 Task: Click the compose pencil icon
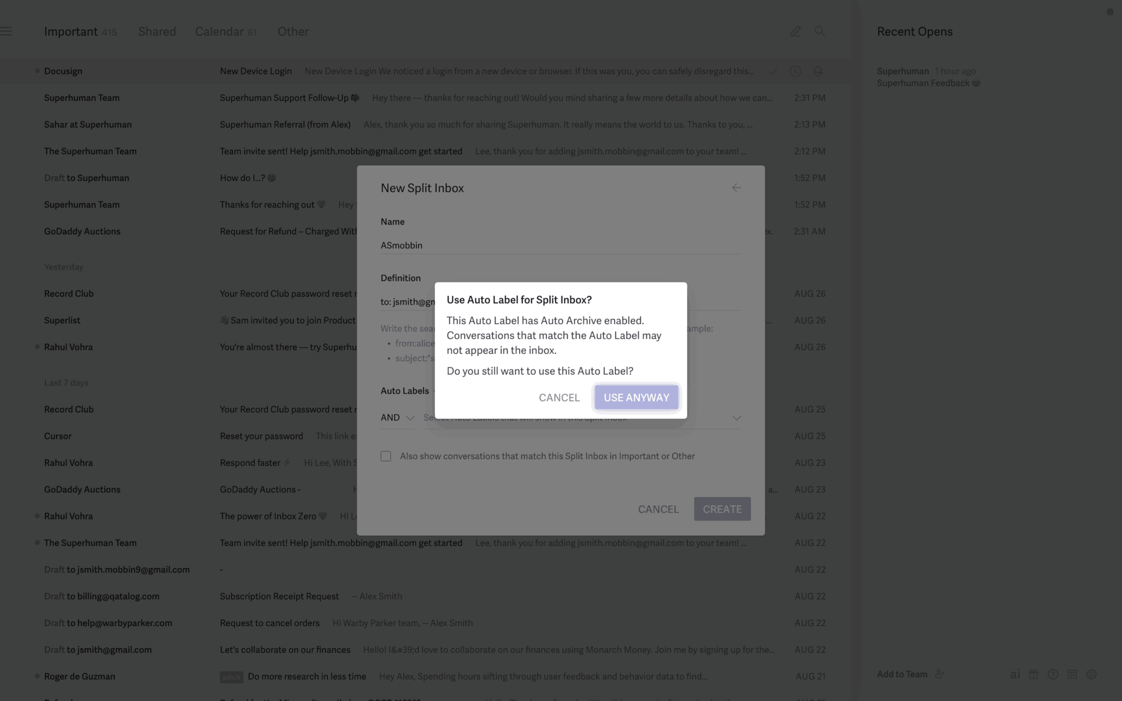click(x=795, y=32)
